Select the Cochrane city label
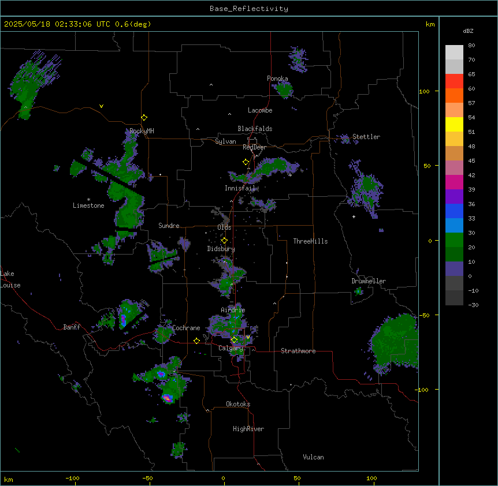The height and width of the screenshot is (486, 498). 186,328
